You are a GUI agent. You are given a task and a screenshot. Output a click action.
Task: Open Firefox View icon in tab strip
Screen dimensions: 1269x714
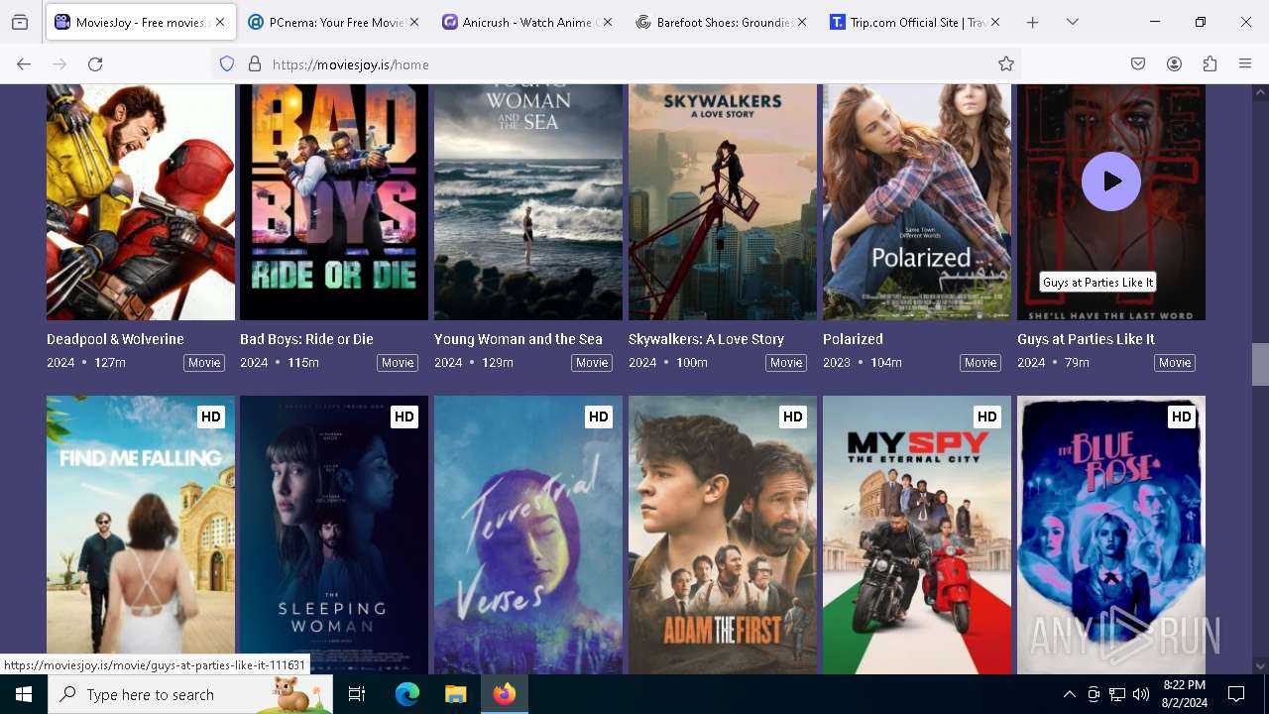(x=20, y=22)
